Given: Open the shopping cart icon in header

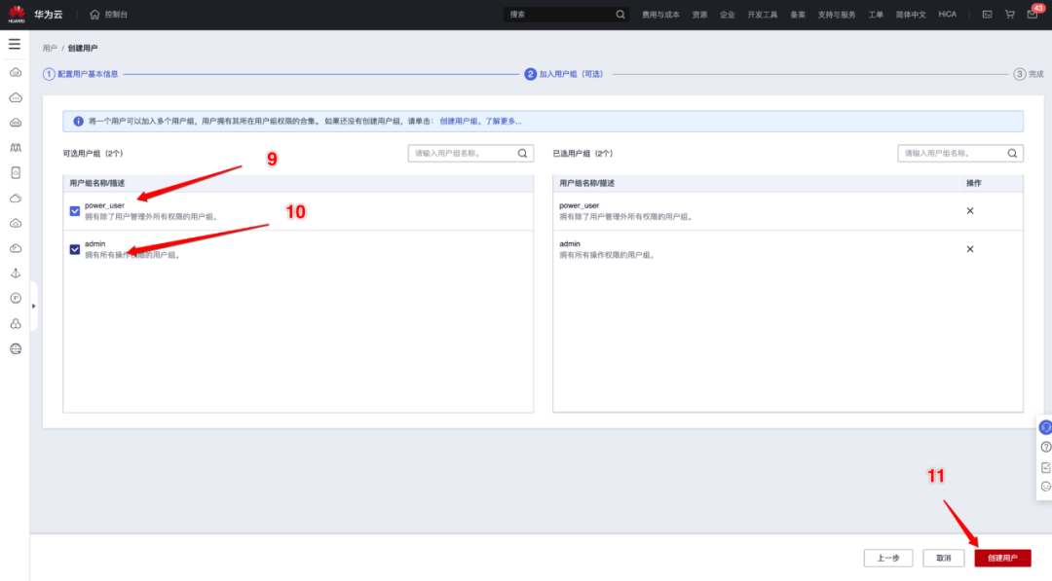Looking at the screenshot, I should click(1009, 15).
